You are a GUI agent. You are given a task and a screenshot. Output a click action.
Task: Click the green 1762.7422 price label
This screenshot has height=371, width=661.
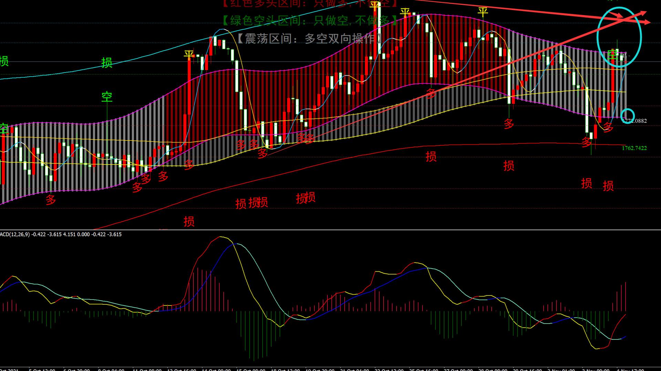634,148
